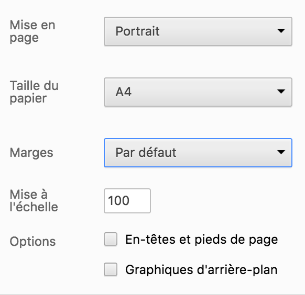Click the Options label
305x295 pixels.
coord(32,242)
